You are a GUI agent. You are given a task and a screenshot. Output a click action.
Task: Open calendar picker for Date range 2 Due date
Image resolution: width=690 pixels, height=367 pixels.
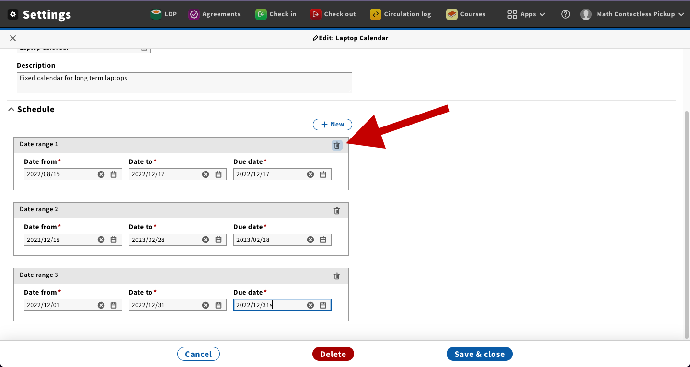(x=323, y=240)
